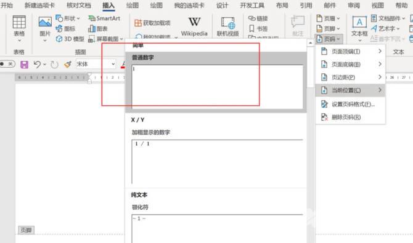The width and height of the screenshot is (413, 243).
Task: Open the Wikipedia add-in
Action: tap(194, 26)
